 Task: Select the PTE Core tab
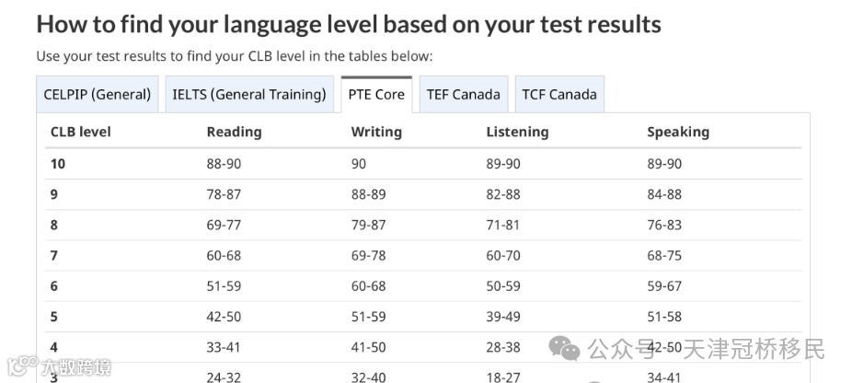point(376,94)
